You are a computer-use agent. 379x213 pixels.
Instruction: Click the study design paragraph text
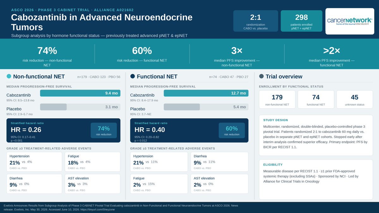(315, 137)
